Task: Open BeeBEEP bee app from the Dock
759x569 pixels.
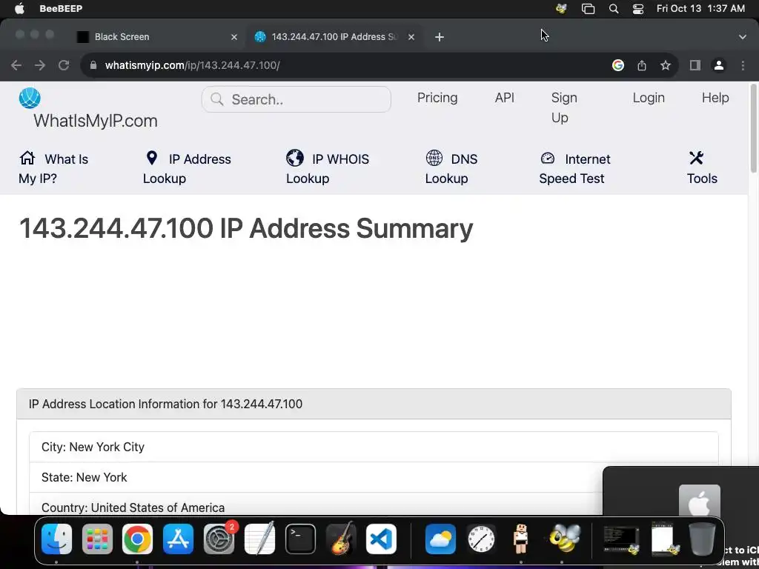Action: tap(564, 539)
